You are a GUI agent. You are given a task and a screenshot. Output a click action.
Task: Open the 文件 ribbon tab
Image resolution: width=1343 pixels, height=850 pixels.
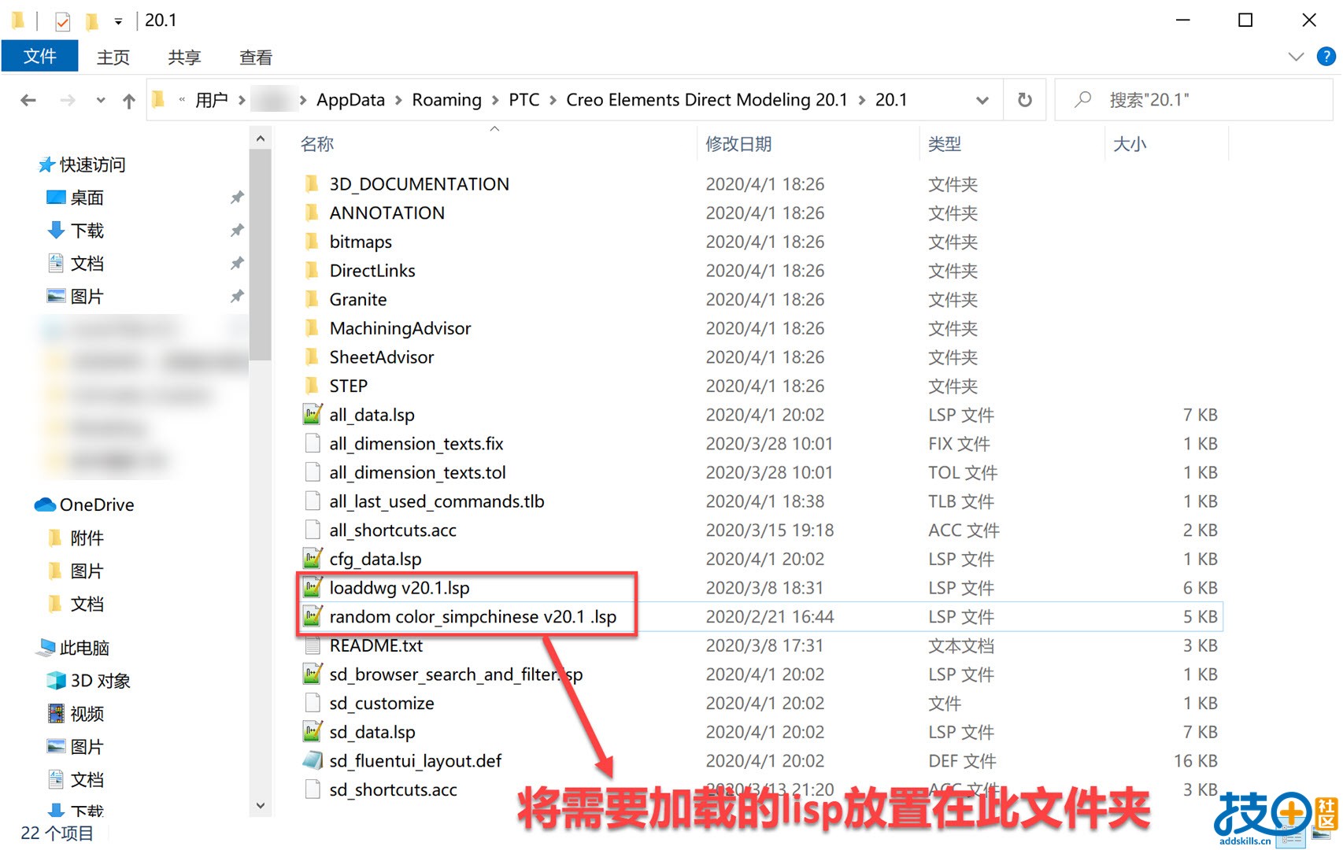click(x=39, y=57)
